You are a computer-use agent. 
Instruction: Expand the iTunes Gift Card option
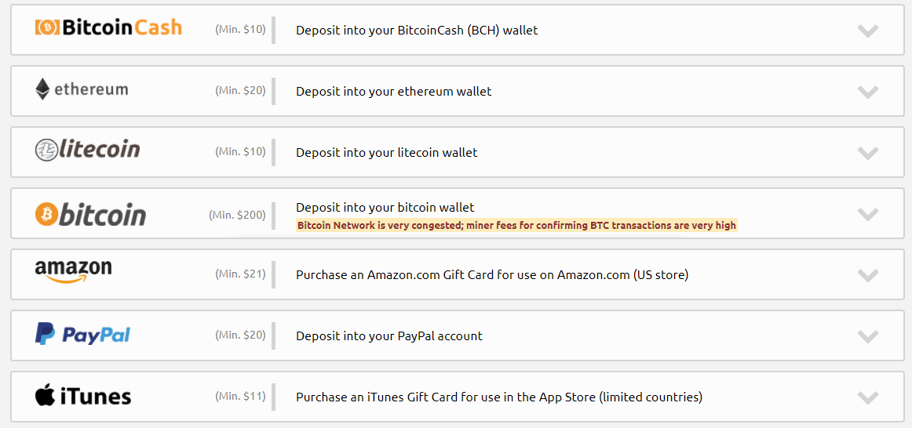coord(867,397)
